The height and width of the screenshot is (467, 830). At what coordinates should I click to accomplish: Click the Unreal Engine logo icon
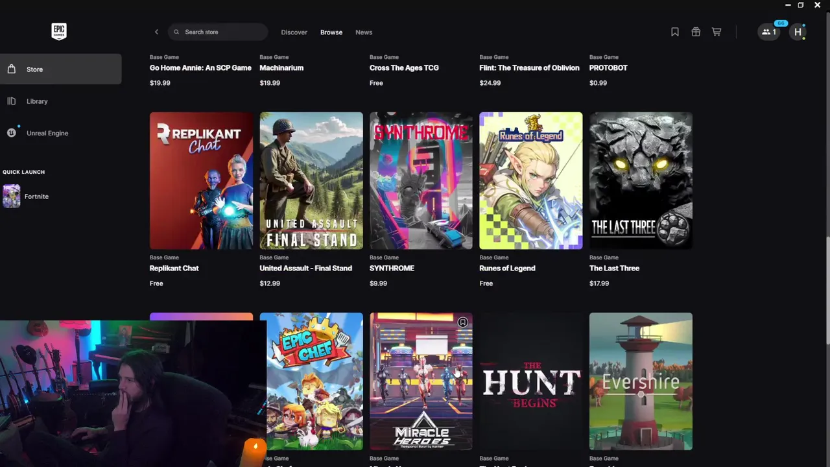pos(11,132)
